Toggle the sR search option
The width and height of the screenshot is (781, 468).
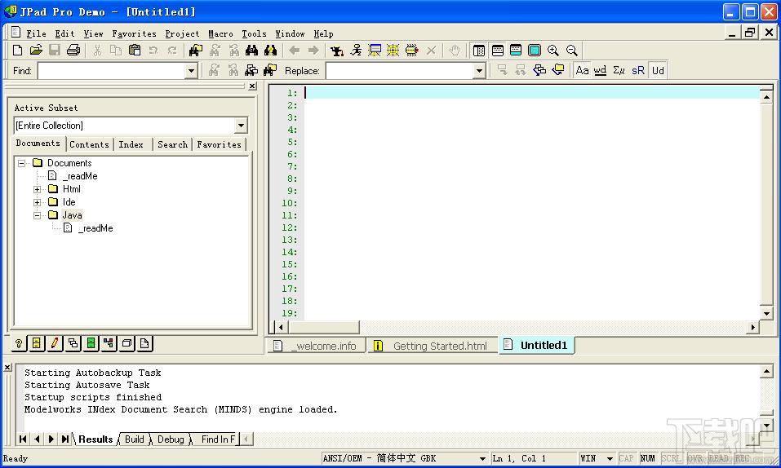pyautogui.click(x=638, y=70)
